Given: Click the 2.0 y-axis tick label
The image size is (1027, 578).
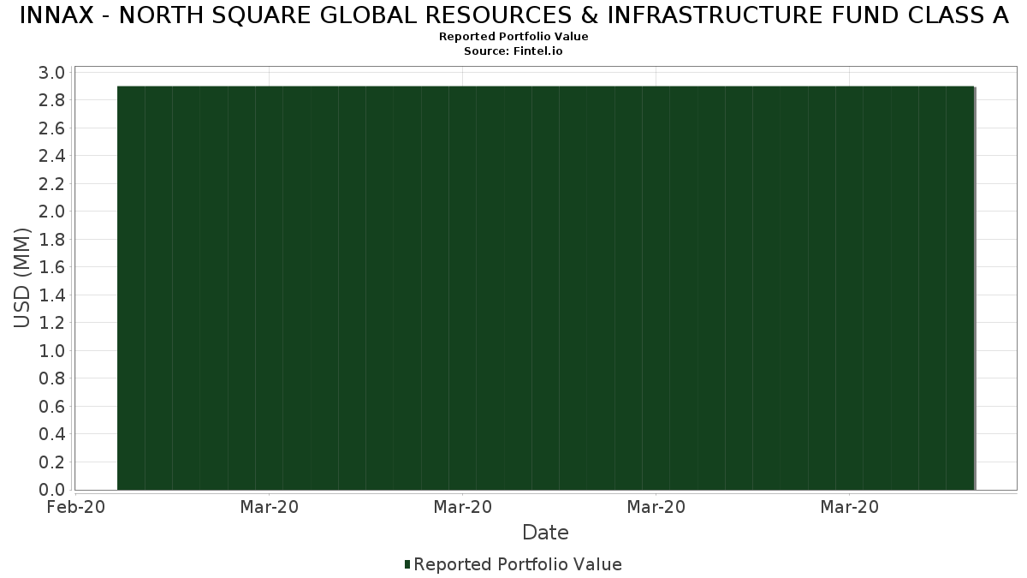Looking at the screenshot, I should (x=52, y=212).
